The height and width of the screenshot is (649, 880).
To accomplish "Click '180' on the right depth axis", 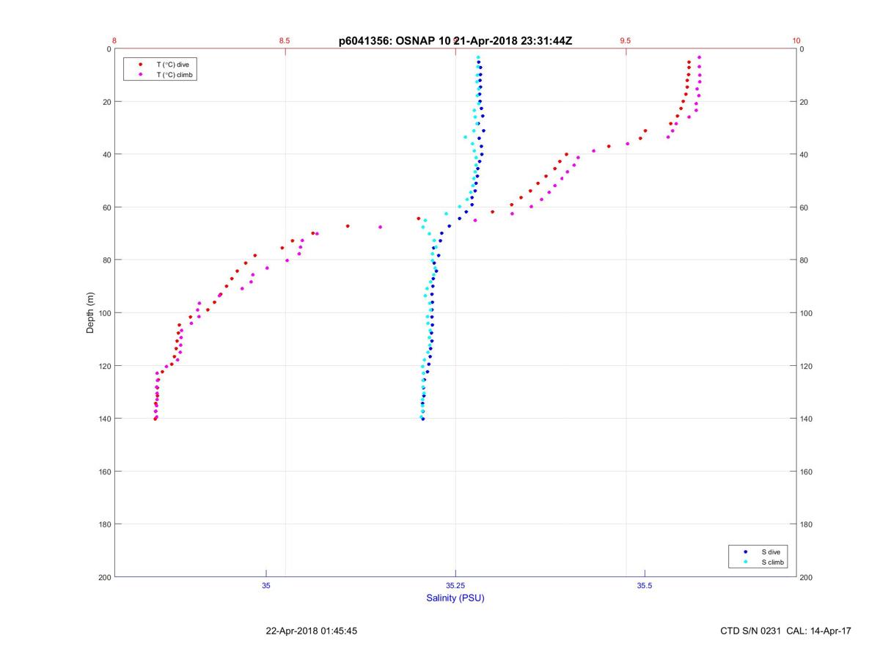I will click(x=806, y=524).
